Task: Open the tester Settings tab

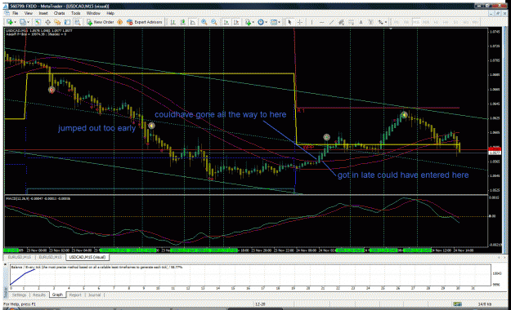Action: pos(20,295)
